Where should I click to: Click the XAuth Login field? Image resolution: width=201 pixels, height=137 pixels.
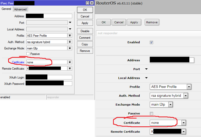[49, 77]
